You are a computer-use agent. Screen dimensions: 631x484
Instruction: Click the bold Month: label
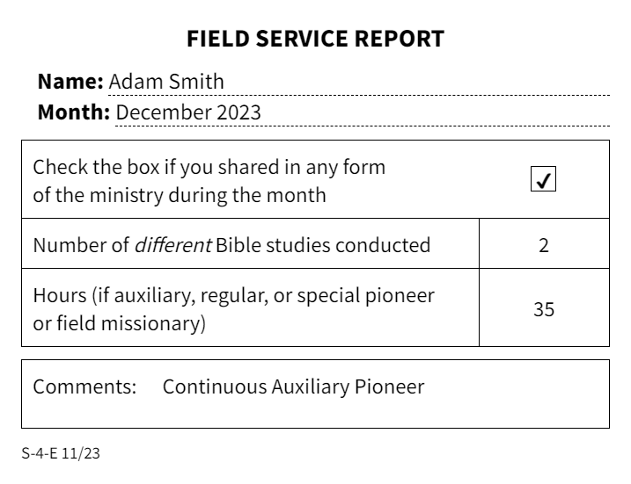tap(74, 112)
